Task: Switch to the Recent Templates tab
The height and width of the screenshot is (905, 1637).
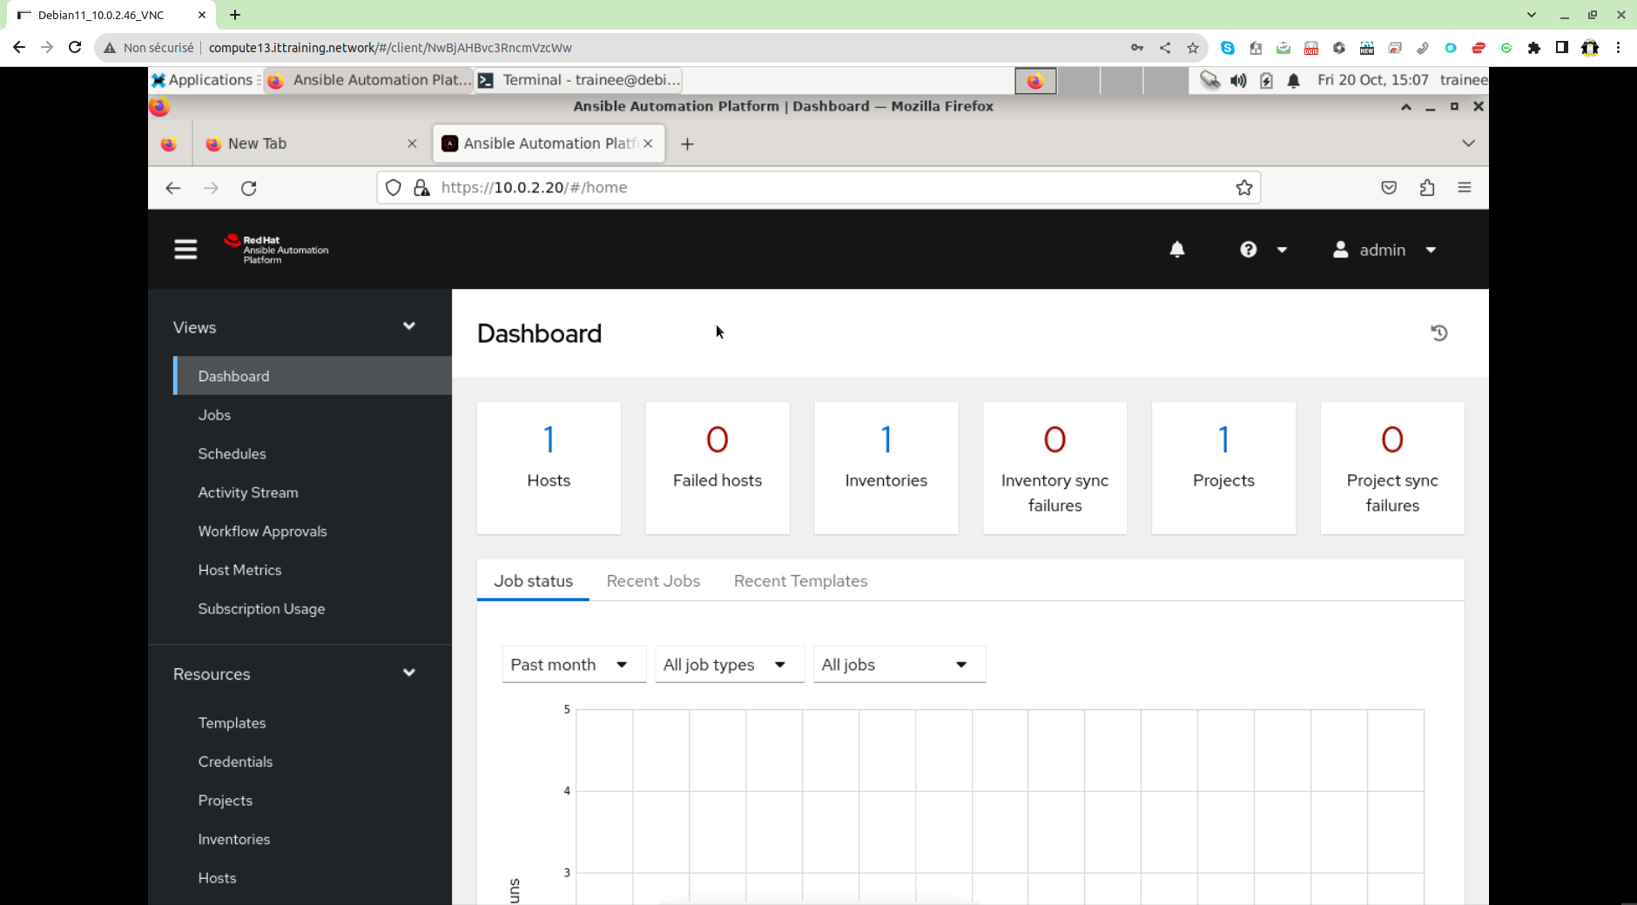Action: 800,580
